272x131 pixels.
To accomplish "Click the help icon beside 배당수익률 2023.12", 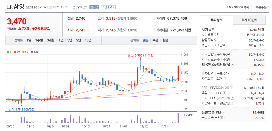I will tap(231, 103).
